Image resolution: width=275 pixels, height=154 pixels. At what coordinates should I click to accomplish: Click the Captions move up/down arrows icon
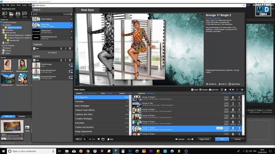66,48
